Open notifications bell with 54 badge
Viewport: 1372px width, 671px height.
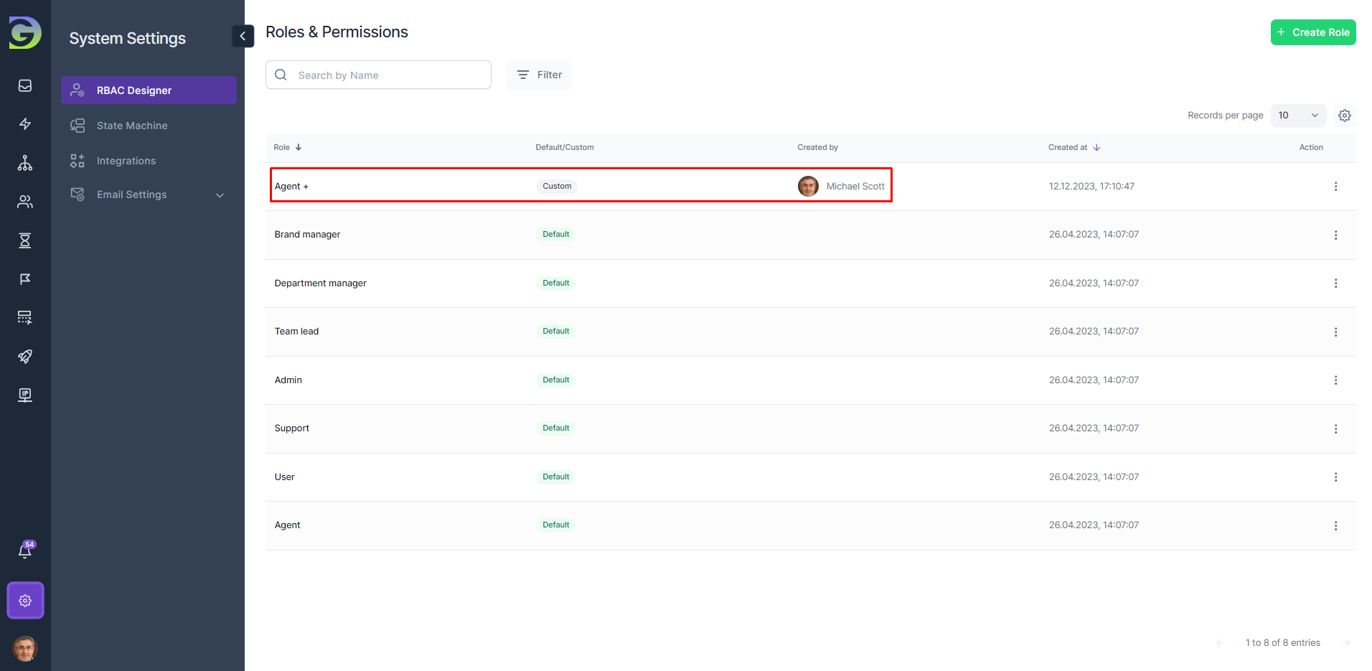pos(25,550)
